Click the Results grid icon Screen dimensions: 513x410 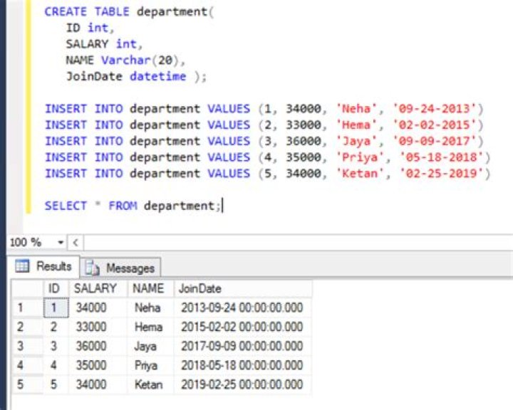pos(22,266)
